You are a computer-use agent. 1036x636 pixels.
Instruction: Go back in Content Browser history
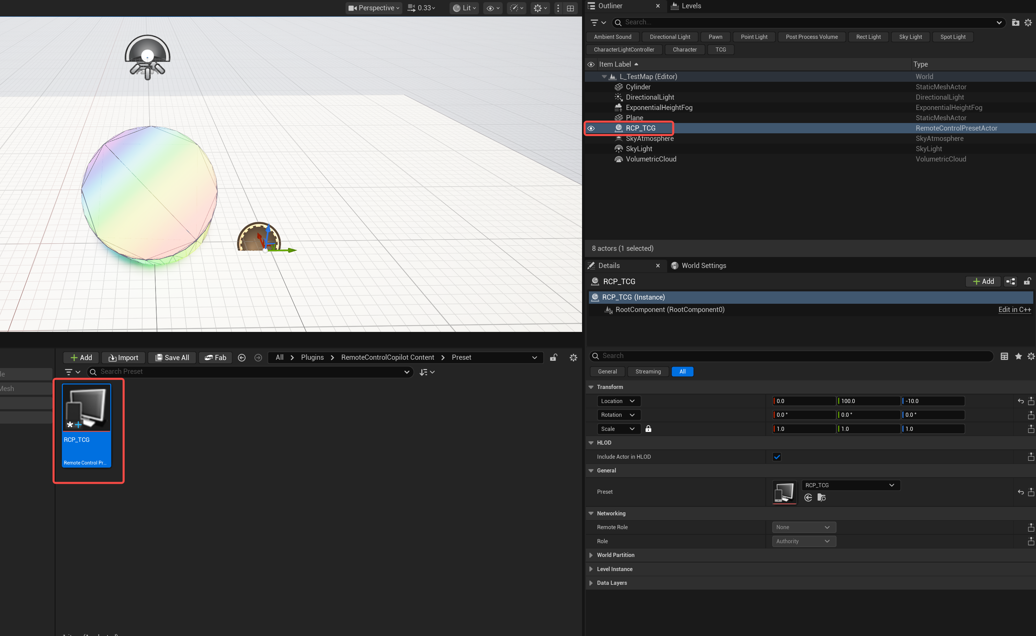pyautogui.click(x=242, y=358)
